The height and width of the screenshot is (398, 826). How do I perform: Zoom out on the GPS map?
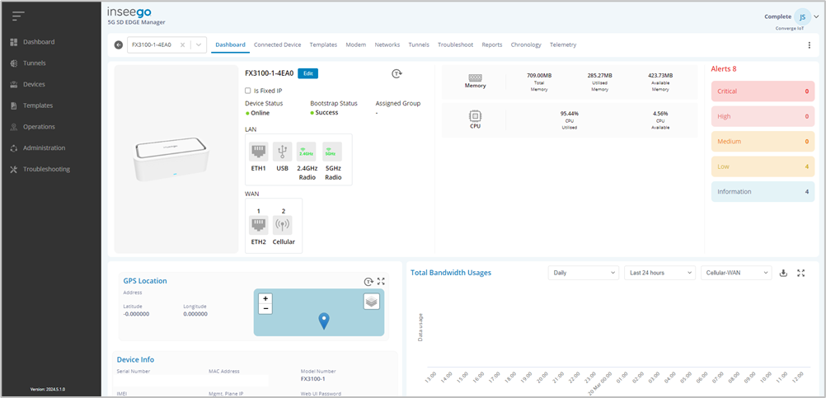pos(265,308)
